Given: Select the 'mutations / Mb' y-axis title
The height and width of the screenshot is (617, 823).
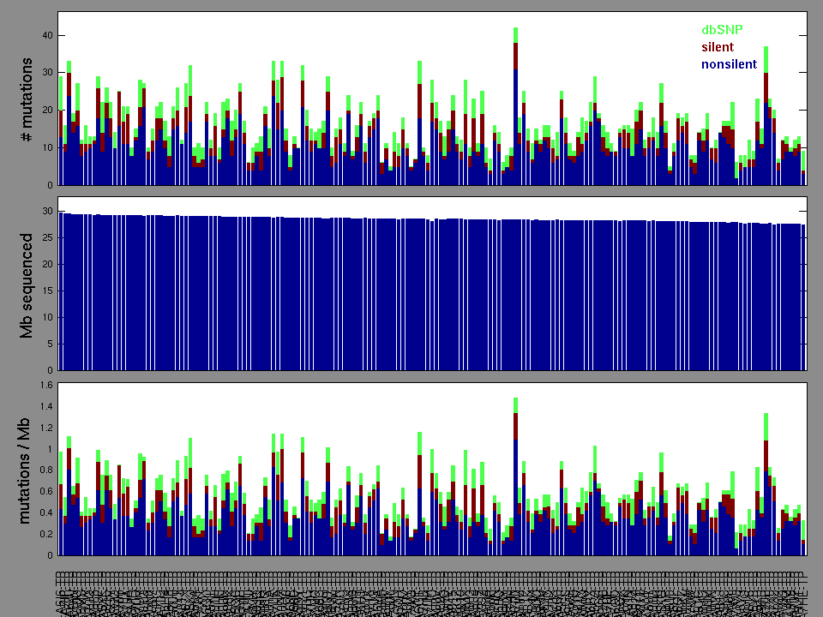Looking at the screenshot, I should (x=27, y=470).
